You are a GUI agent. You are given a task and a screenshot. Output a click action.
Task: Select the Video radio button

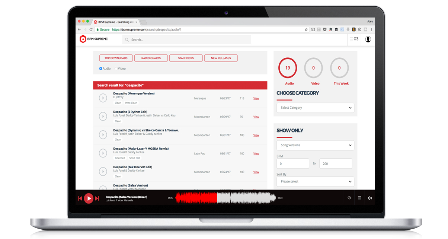116,68
